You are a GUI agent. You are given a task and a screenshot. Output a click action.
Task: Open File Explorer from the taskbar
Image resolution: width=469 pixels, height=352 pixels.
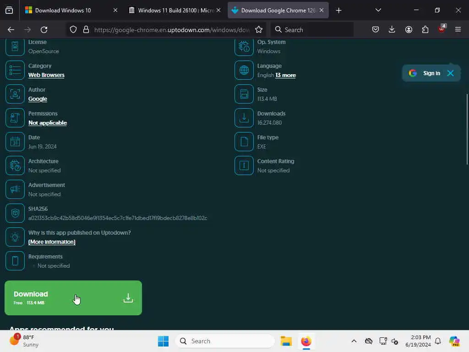[286, 341]
